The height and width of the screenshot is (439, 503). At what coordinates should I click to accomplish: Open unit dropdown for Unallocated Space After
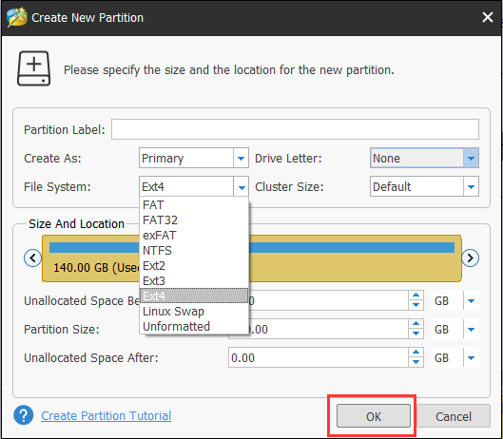471,357
